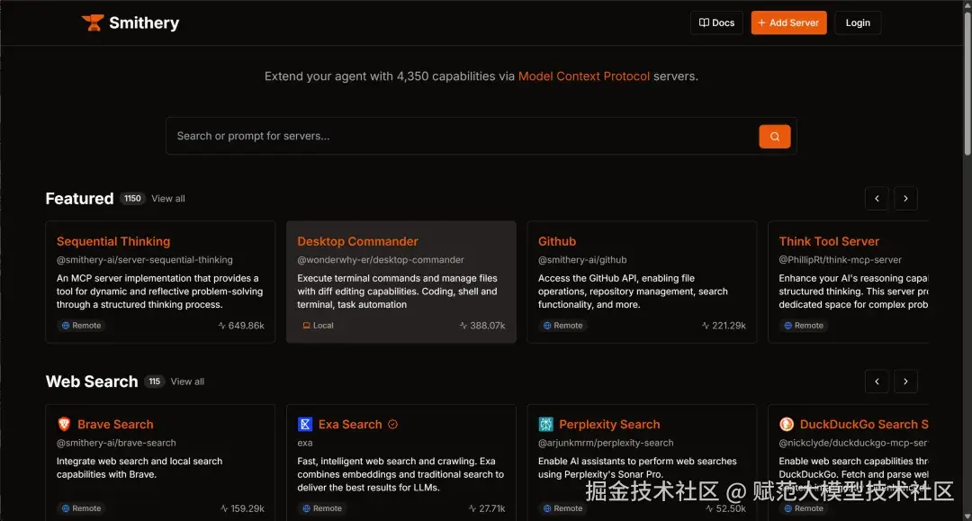Open the Docs page
This screenshot has height=521, width=972.
[716, 22]
